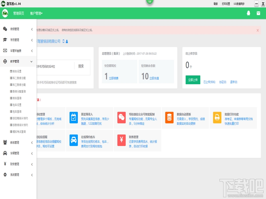This screenshot has height=199, width=266.
Task: Expand the 系统管理 sidebar section
Action: pyautogui.click(x=18, y=175)
